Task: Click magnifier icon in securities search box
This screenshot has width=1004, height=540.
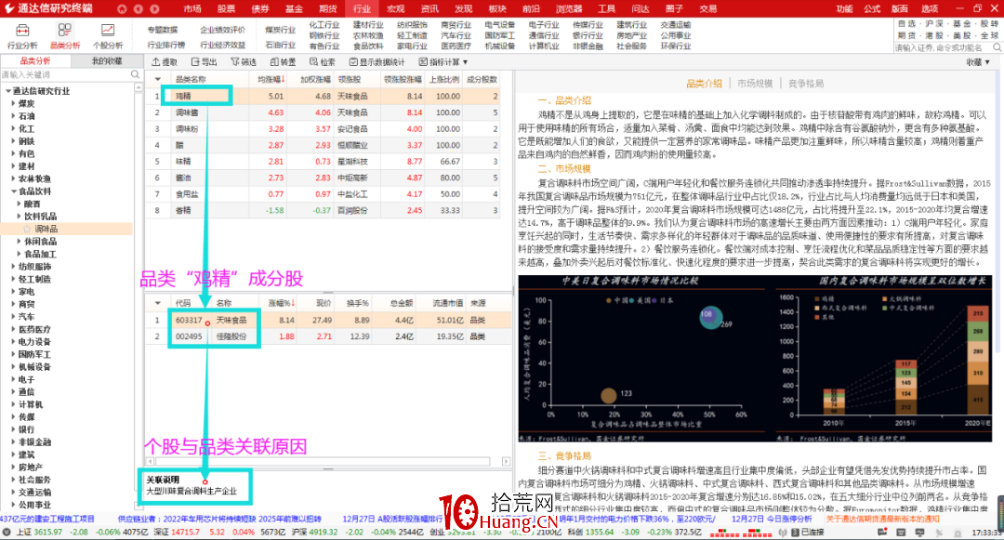Action: point(997,48)
